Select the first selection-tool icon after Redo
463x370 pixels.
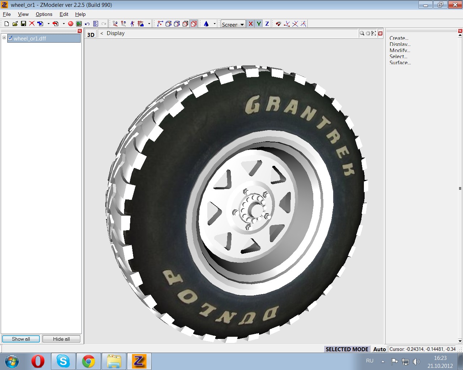(x=115, y=24)
